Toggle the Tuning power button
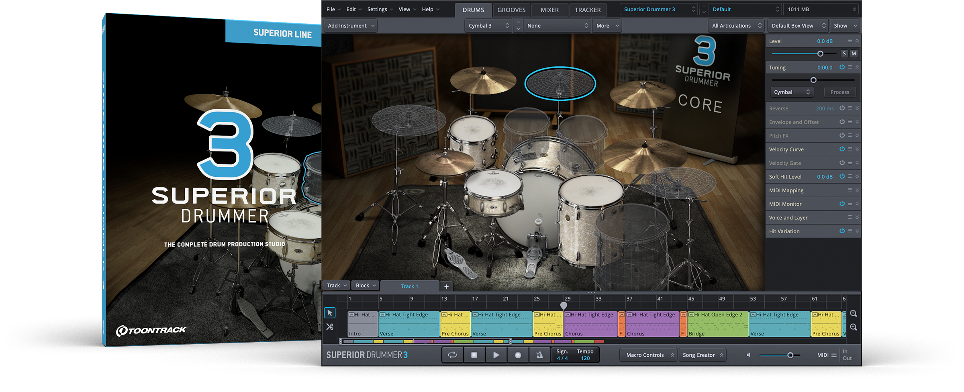The height and width of the screenshot is (392, 964). click(842, 67)
